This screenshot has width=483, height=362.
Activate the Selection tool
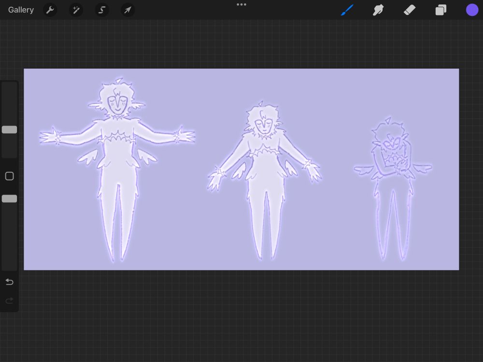point(101,10)
